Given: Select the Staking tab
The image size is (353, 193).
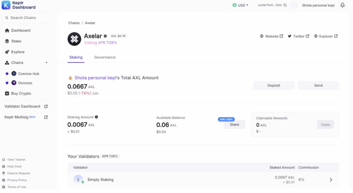Looking at the screenshot, I should point(76,57).
